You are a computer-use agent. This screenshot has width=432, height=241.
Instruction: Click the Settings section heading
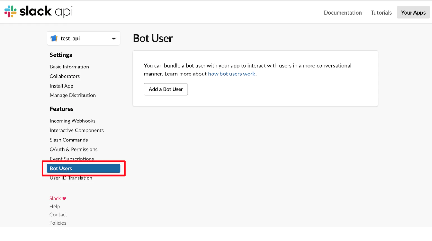click(61, 55)
